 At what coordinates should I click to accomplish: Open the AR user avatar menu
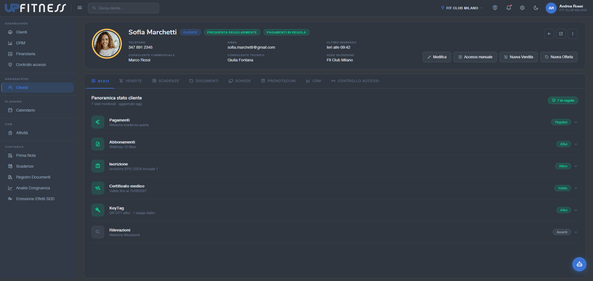pos(551,8)
